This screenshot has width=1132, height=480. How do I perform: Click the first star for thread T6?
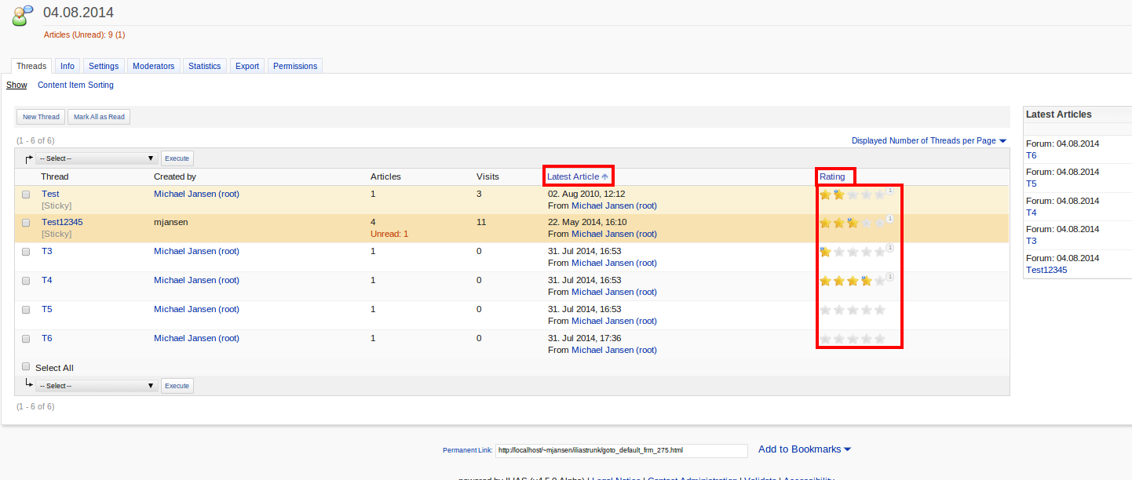pyautogui.click(x=825, y=339)
